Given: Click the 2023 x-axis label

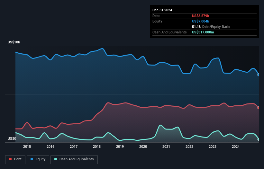Looking at the screenshot, I should click(x=213, y=147).
